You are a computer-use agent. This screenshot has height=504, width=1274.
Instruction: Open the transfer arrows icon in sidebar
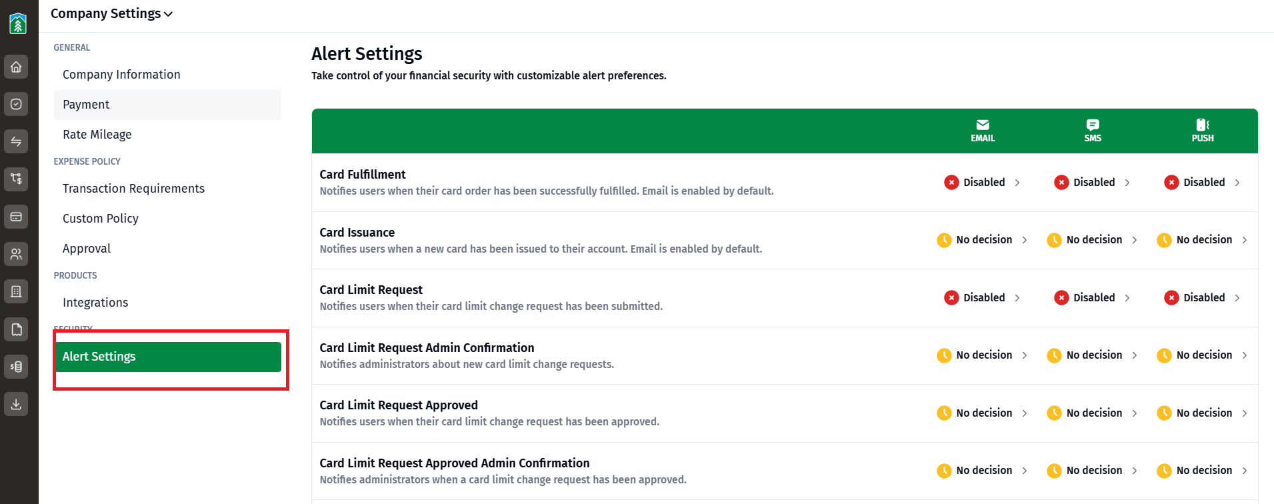(x=16, y=141)
